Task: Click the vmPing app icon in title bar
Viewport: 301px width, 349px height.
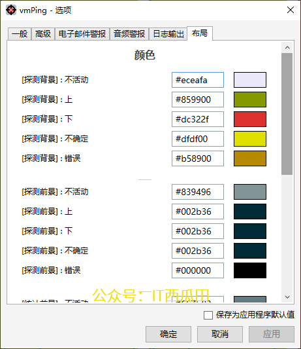Action: pos(11,10)
